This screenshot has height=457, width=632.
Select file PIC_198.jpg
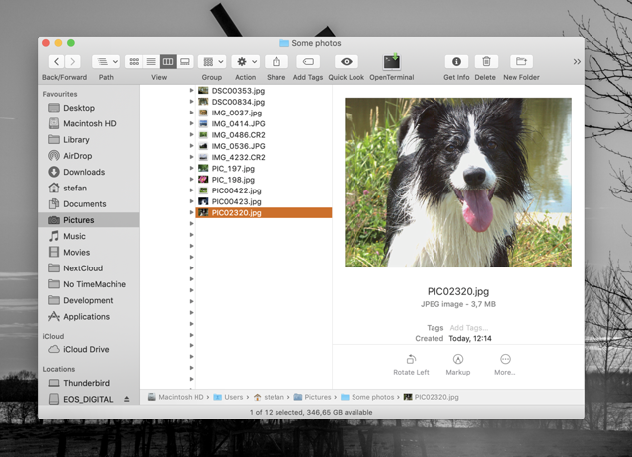(x=264, y=180)
